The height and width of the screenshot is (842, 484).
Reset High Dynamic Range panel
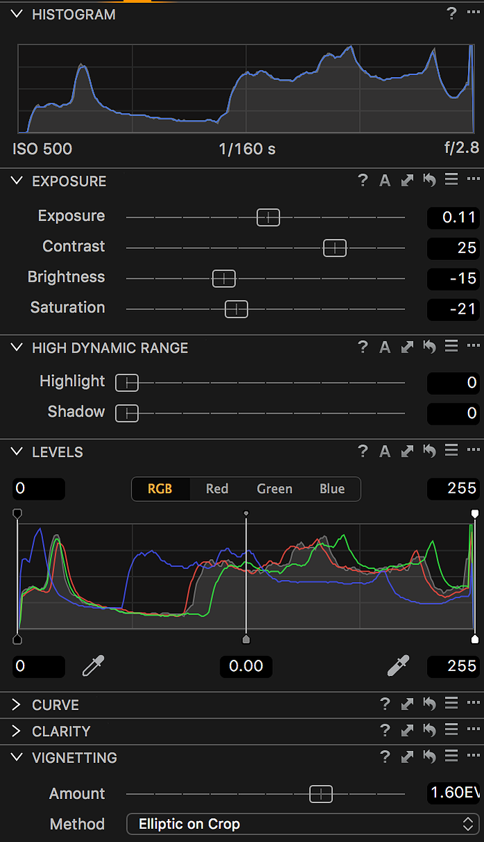coord(430,347)
